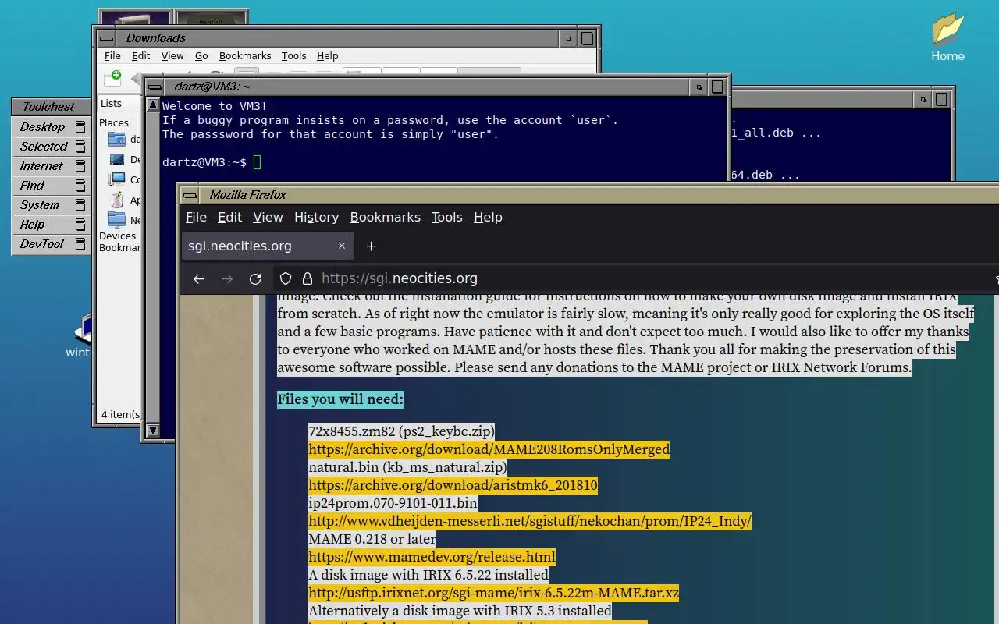Minimize the dartz@VM3 terminal window
Screen dimensions: 999x624
click(x=699, y=87)
